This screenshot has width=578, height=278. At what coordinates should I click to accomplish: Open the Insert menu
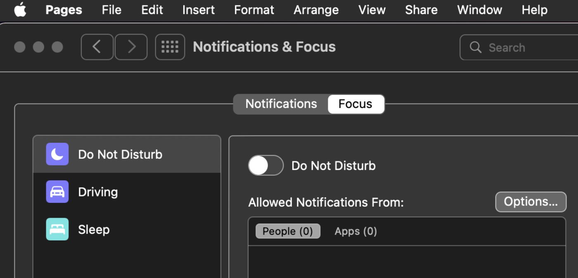[199, 10]
